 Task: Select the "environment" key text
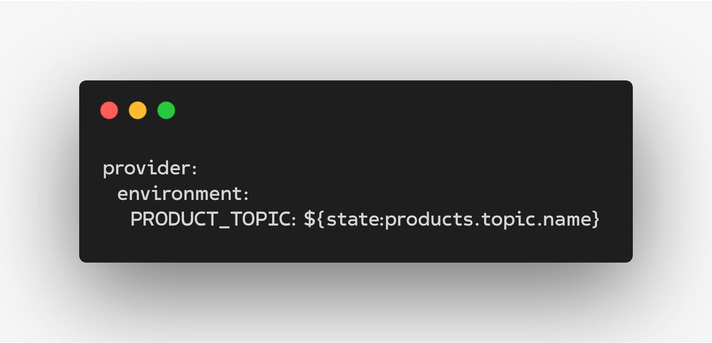(180, 194)
